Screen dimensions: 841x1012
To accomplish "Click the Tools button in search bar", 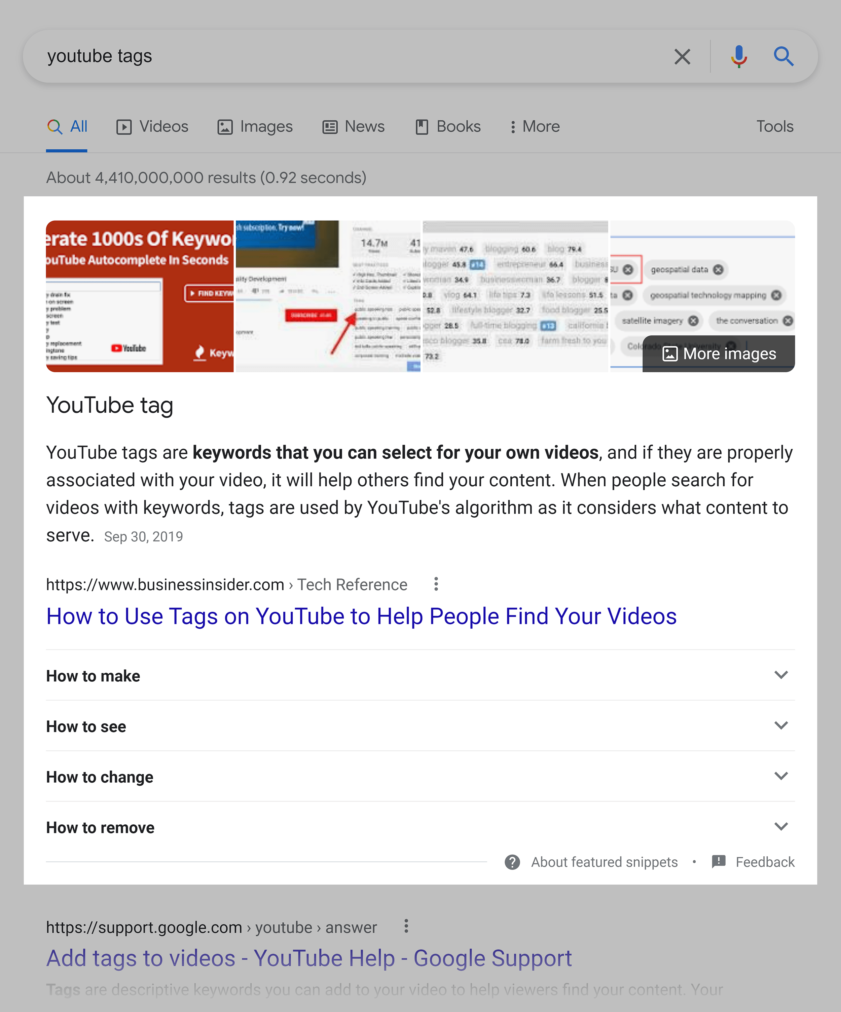I will (774, 127).
